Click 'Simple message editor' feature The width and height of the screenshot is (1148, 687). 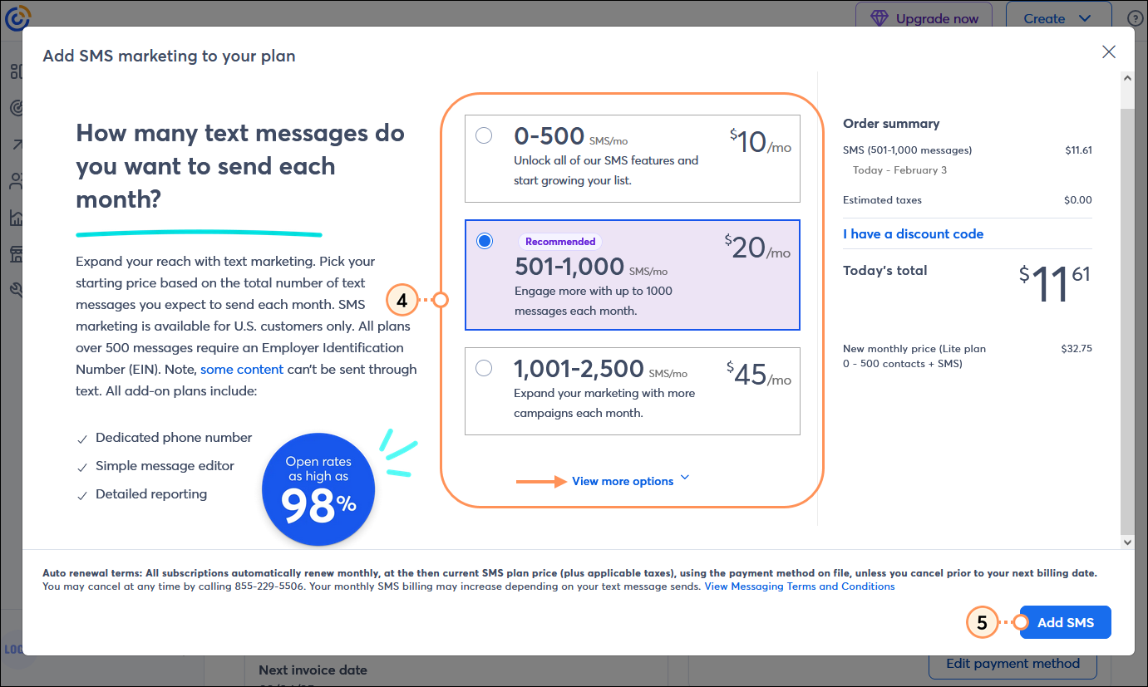tap(165, 466)
